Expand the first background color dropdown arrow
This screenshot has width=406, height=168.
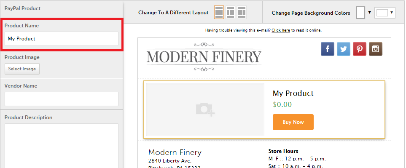pyautogui.click(x=369, y=12)
